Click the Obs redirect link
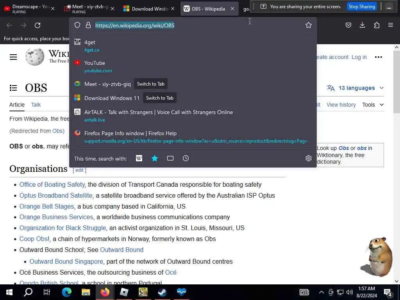The width and height of the screenshot is (400, 300). 57,131
